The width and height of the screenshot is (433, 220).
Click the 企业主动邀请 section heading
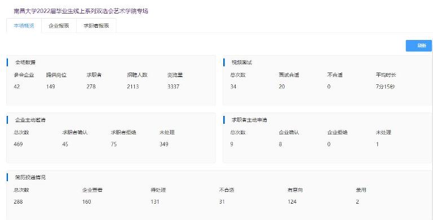click(x=30, y=120)
